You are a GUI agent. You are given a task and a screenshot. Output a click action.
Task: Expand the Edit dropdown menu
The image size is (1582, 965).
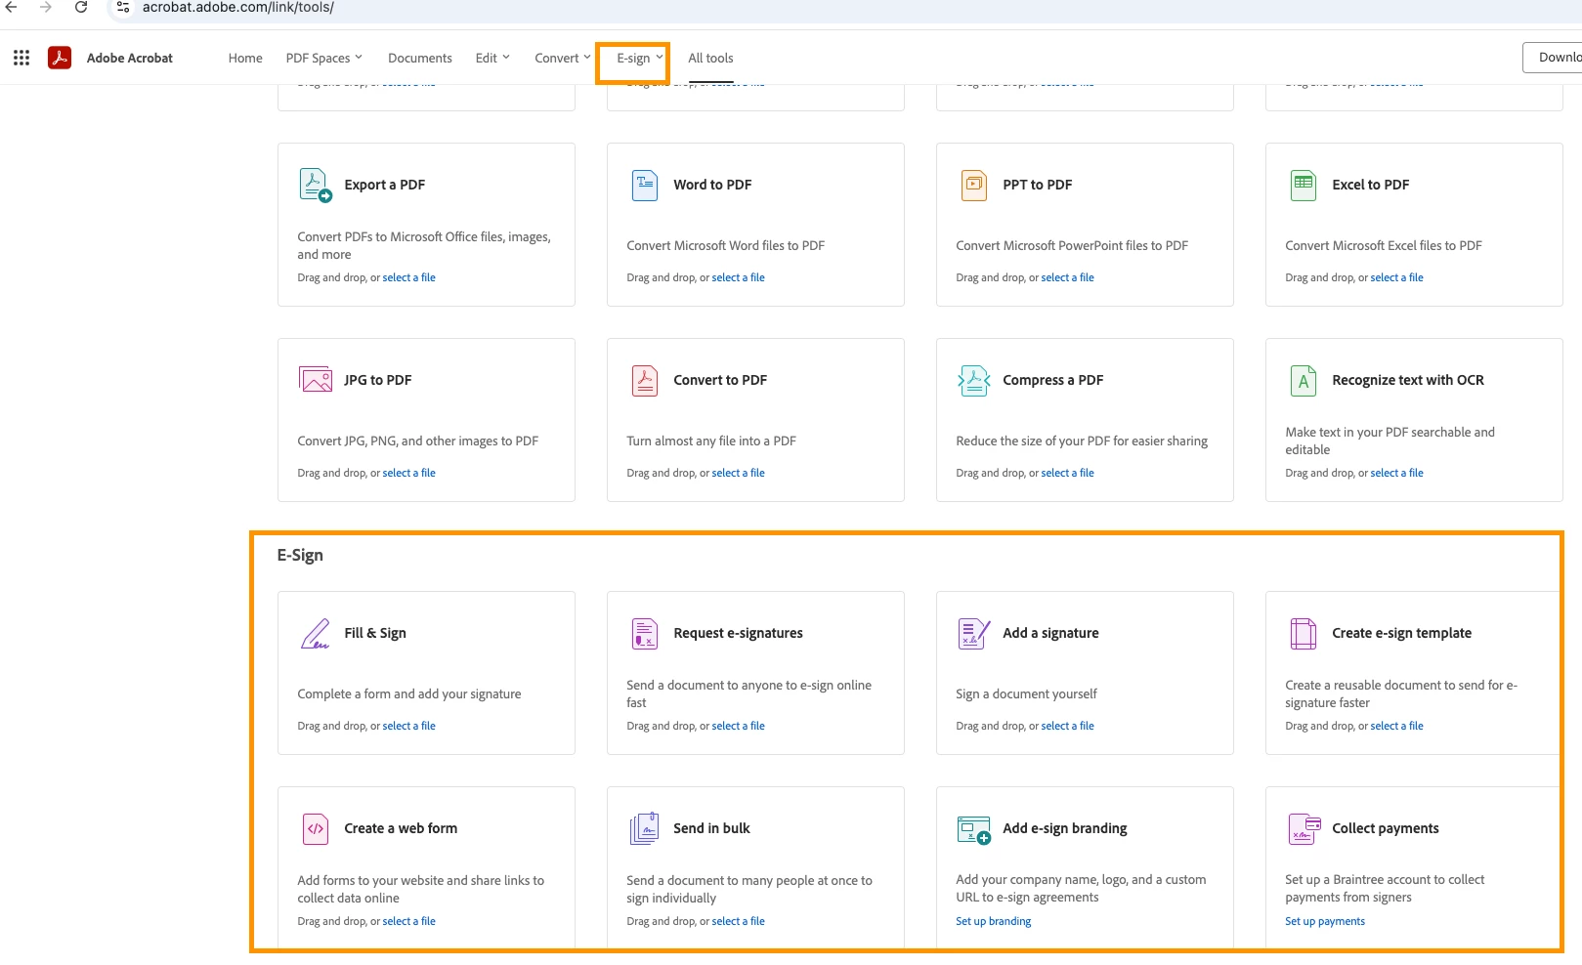[492, 58]
